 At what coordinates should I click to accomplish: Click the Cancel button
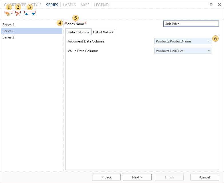pyautogui.click(x=205, y=177)
